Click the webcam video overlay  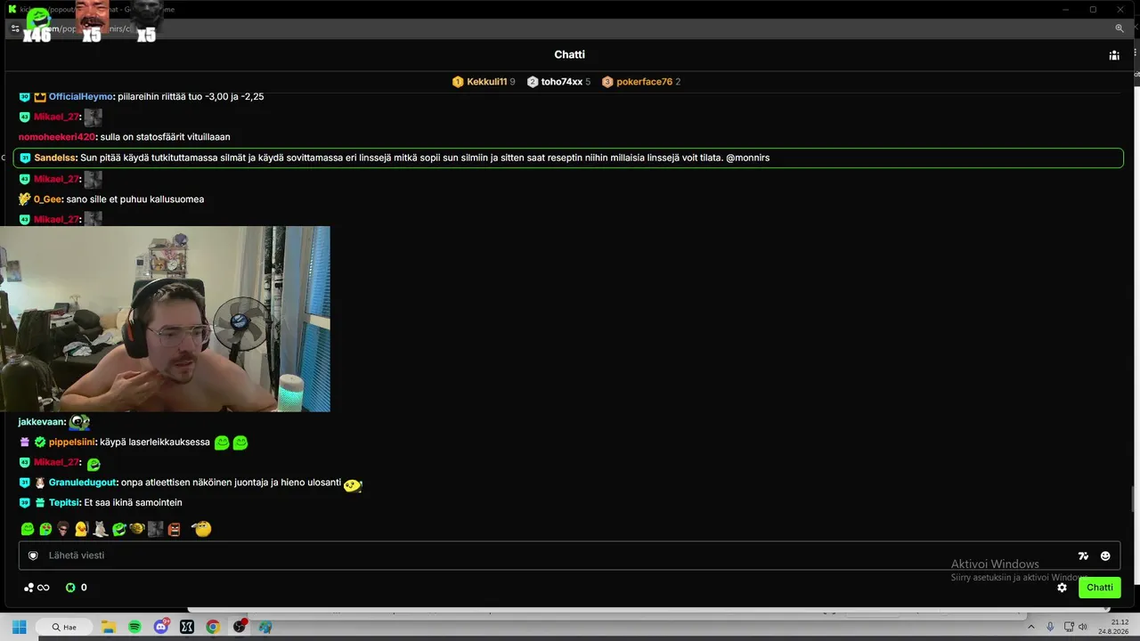pyautogui.click(x=165, y=319)
